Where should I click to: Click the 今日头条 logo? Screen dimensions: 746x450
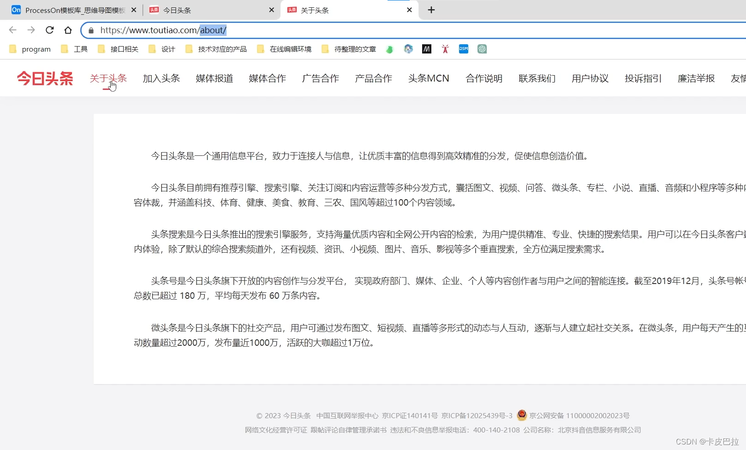45,78
